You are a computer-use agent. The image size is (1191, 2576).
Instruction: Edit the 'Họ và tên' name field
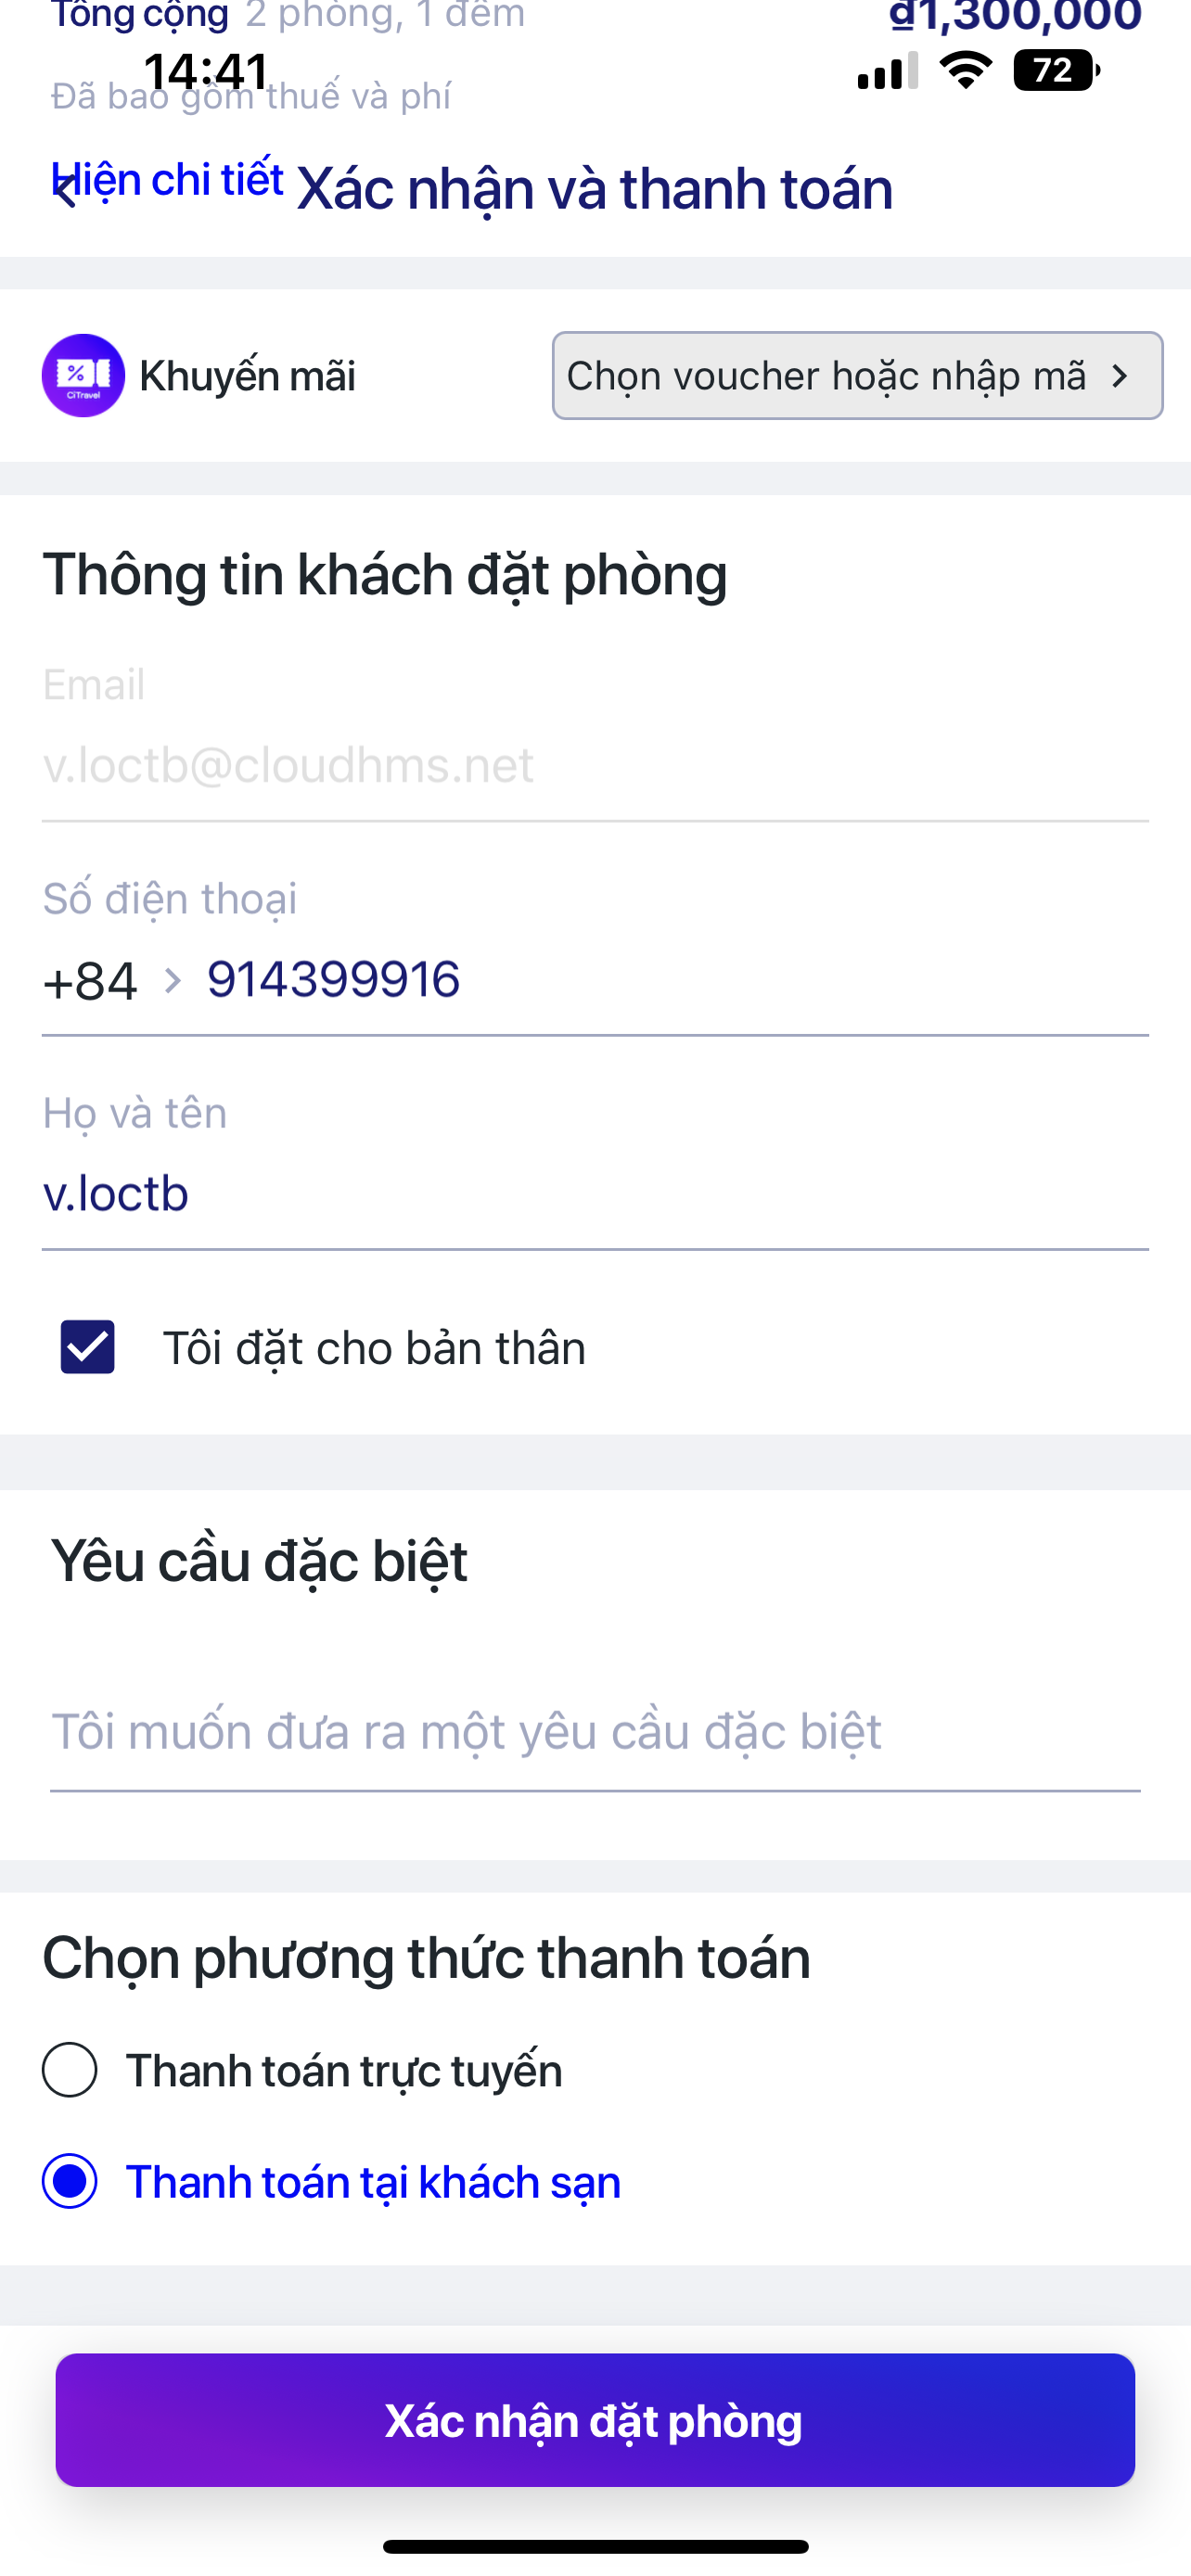(594, 1194)
